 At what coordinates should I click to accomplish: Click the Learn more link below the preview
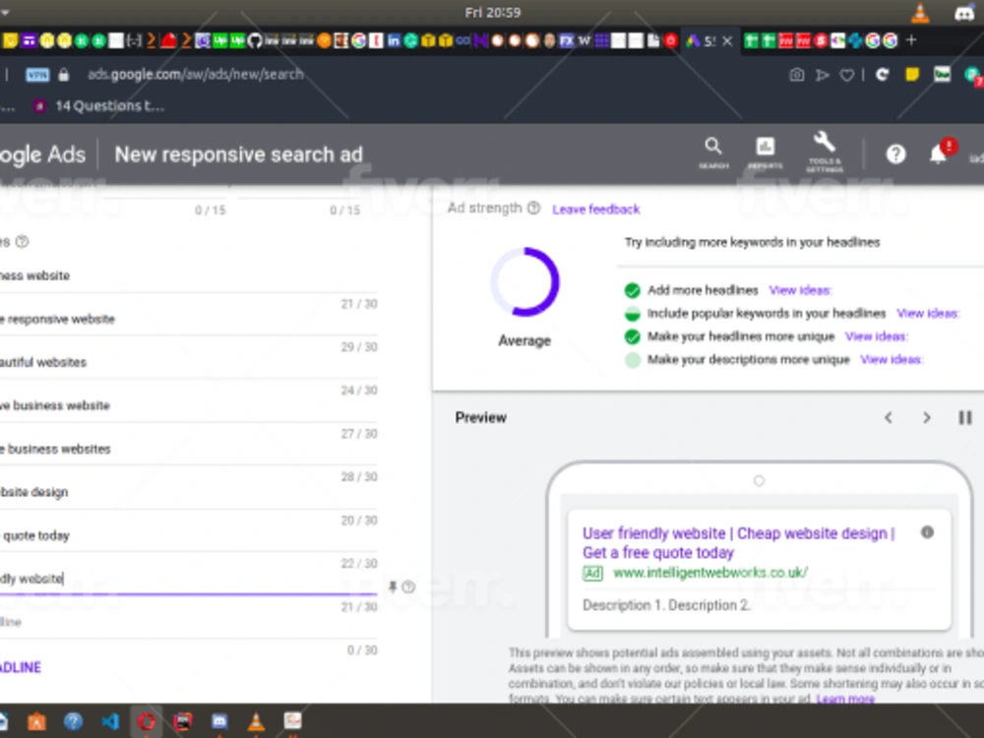pyautogui.click(x=844, y=699)
